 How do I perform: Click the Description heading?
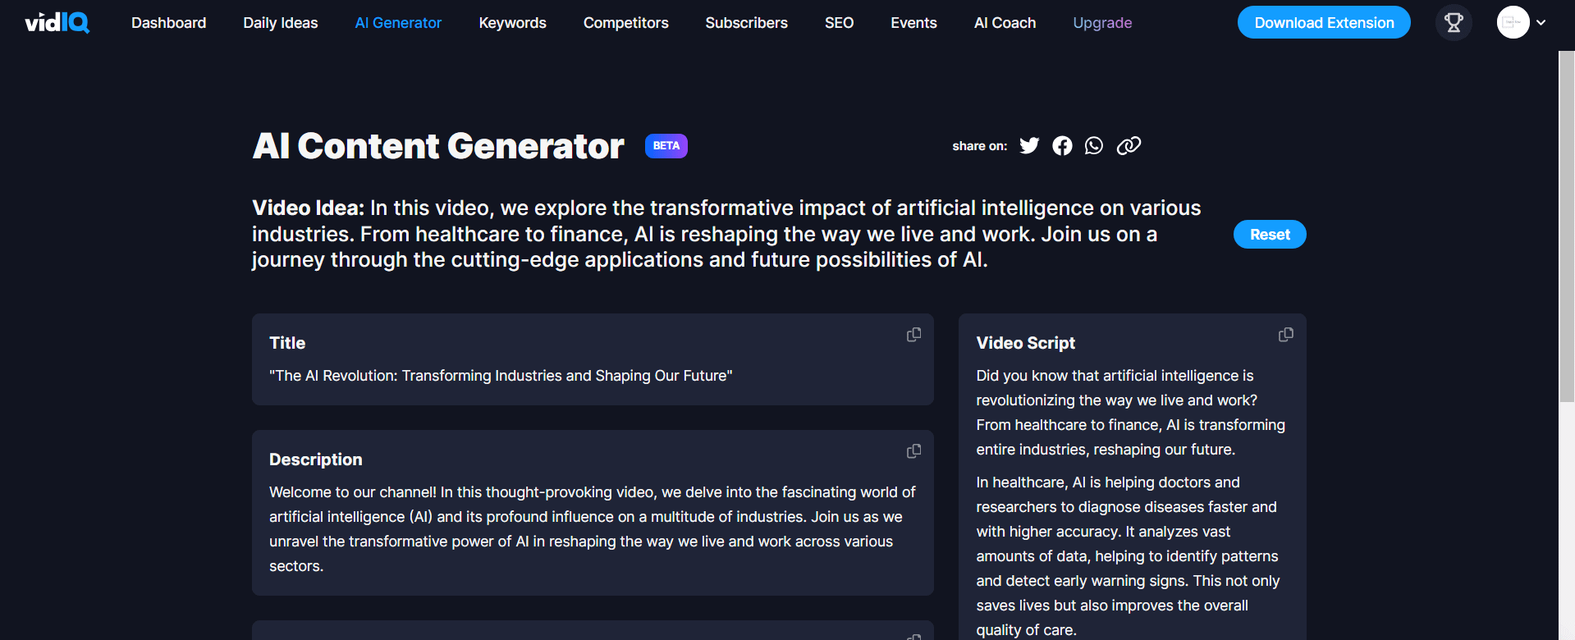[x=316, y=459]
